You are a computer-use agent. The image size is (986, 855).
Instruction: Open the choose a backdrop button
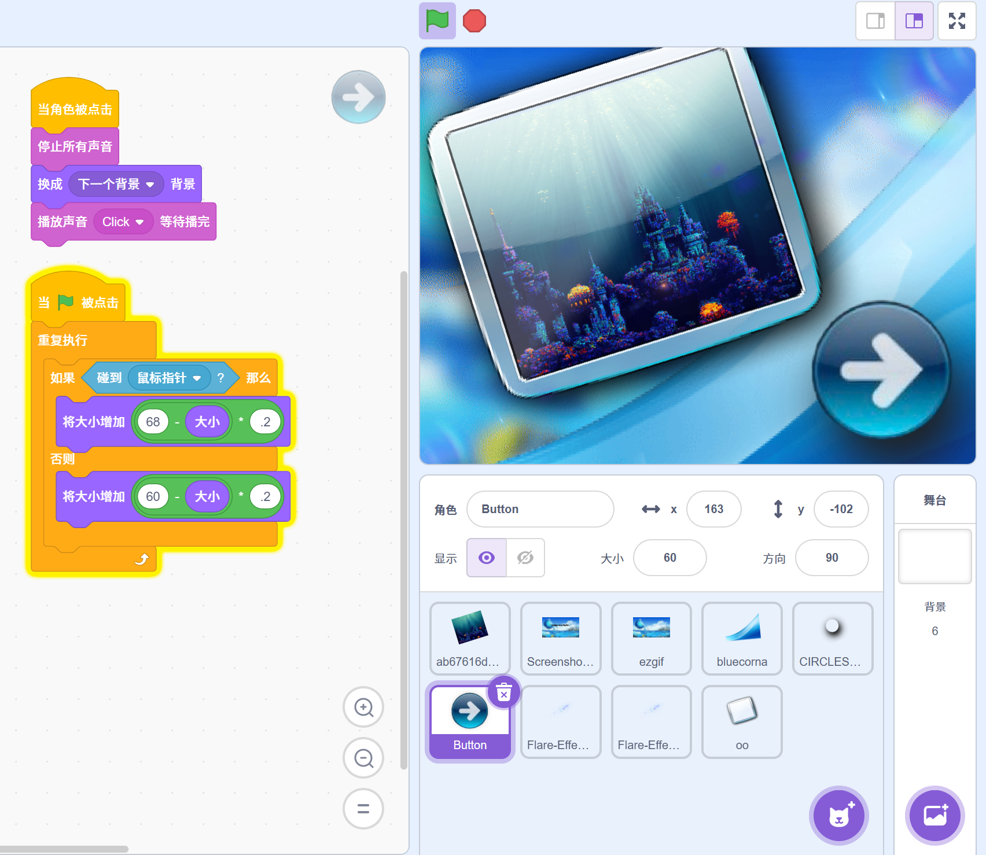935,816
